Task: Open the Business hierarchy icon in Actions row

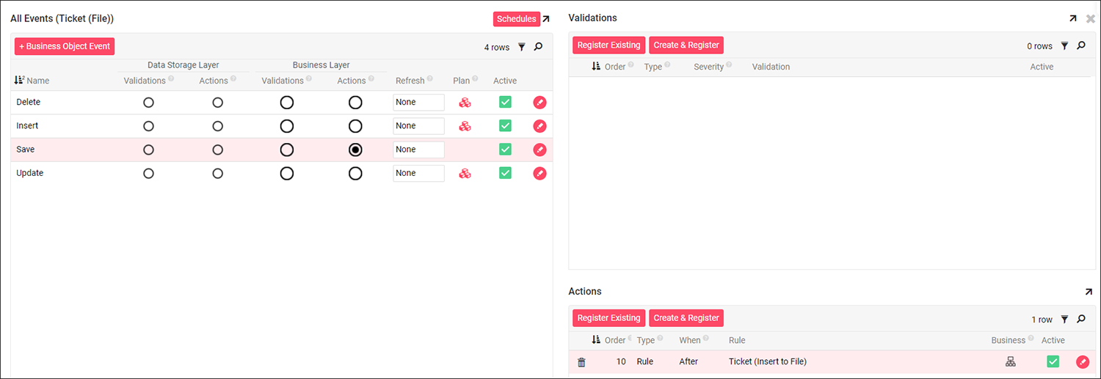Action: [1011, 361]
